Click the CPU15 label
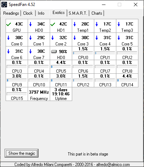The height and width of the screenshot is (167, 144). point(17,99)
